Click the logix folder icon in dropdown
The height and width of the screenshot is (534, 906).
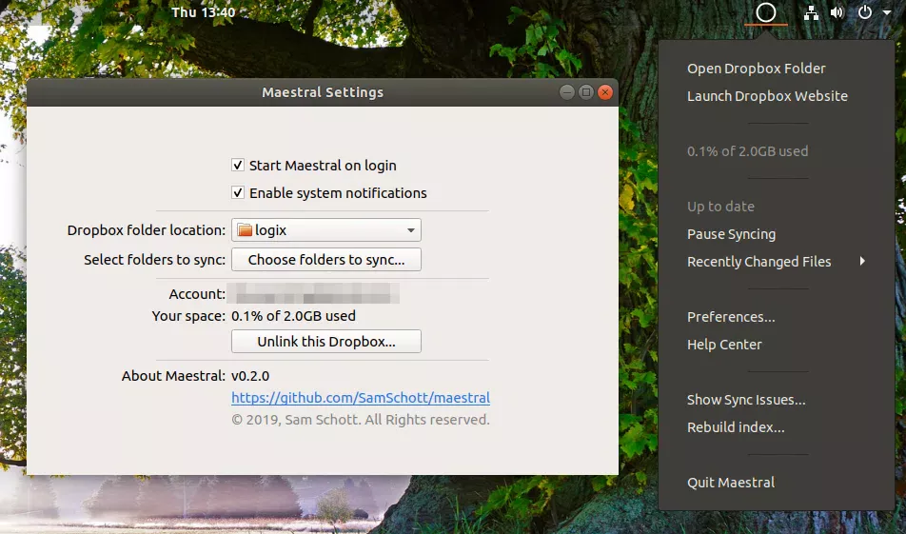pos(245,230)
